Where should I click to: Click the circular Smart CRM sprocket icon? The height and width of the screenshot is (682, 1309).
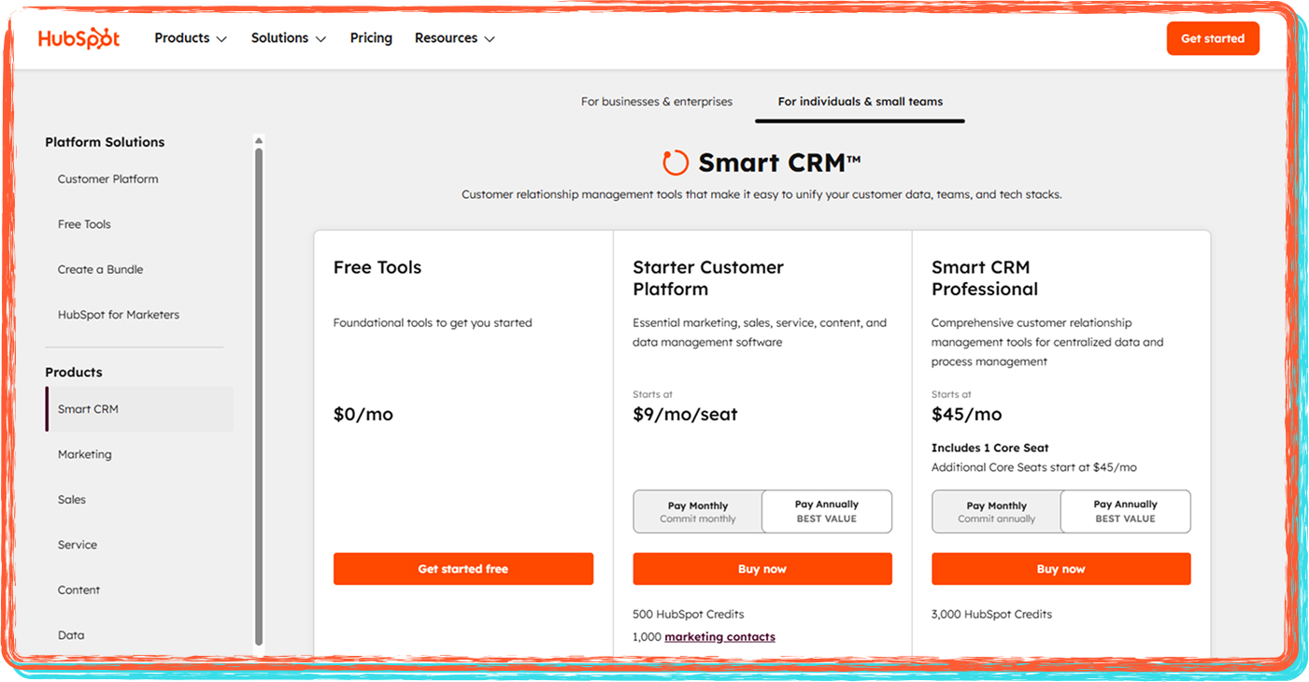click(675, 163)
